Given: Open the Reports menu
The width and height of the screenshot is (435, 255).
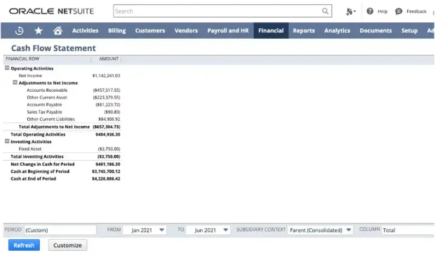Looking at the screenshot, I should tap(303, 31).
